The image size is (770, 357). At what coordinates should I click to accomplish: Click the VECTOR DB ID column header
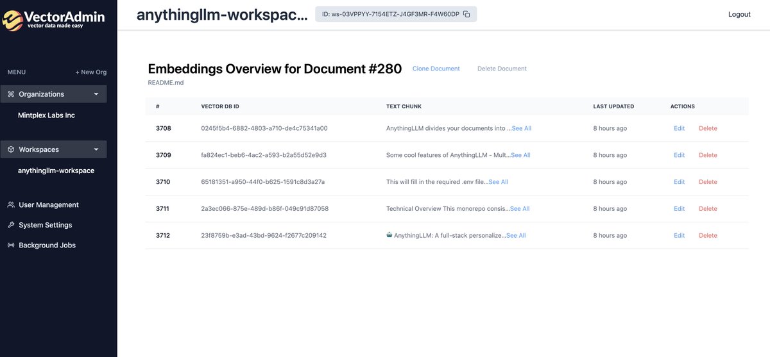[x=220, y=106]
